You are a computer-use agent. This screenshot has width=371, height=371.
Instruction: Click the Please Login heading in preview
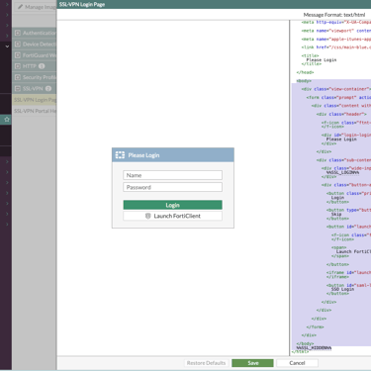[x=143, y=155]
